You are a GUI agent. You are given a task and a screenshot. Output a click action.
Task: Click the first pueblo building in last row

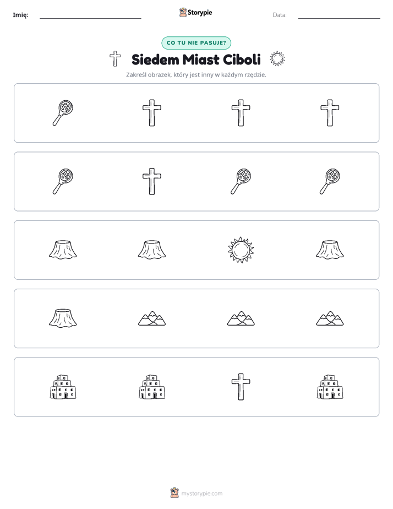coord(63,387)
